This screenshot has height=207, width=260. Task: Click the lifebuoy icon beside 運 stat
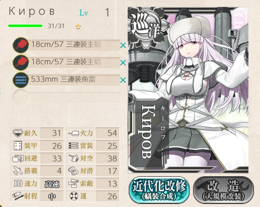(x=73, y=196)
